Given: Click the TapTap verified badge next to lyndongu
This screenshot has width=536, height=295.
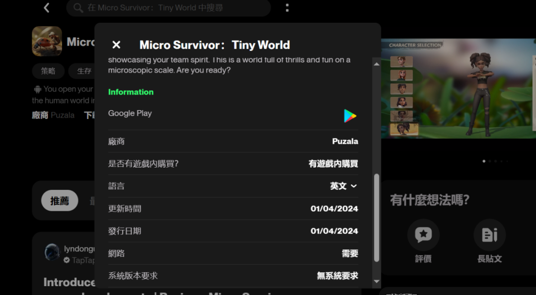Looking at the screenshot, I should 67,260.
